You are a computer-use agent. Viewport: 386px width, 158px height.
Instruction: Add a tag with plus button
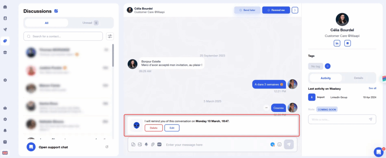click(328, 66)
